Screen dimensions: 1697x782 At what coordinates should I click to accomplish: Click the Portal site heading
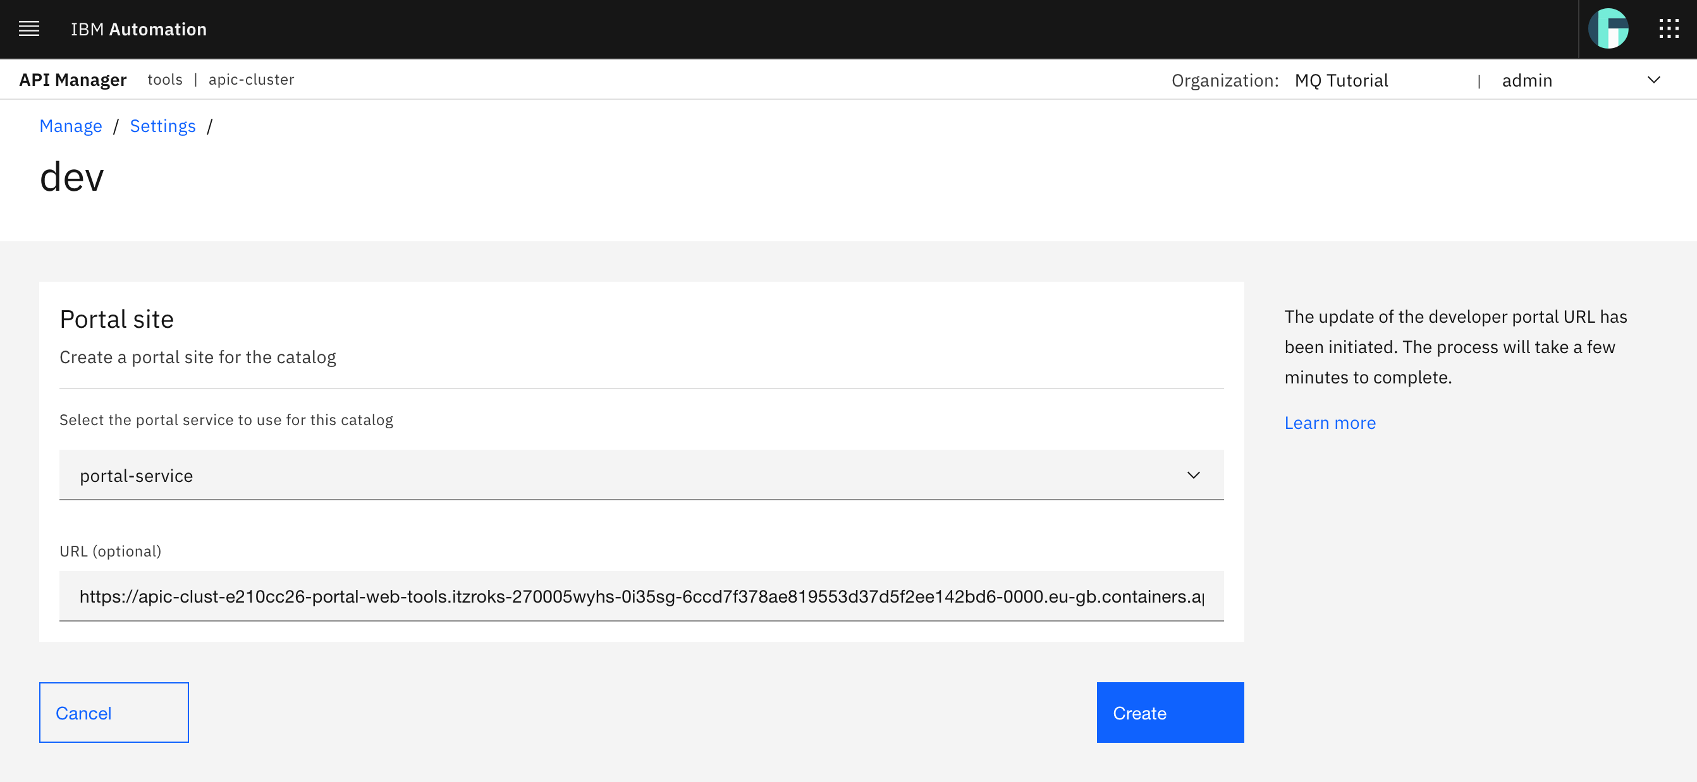[x=116, y=318]
